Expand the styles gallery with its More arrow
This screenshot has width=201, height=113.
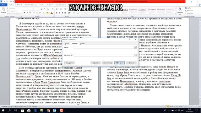176,13
